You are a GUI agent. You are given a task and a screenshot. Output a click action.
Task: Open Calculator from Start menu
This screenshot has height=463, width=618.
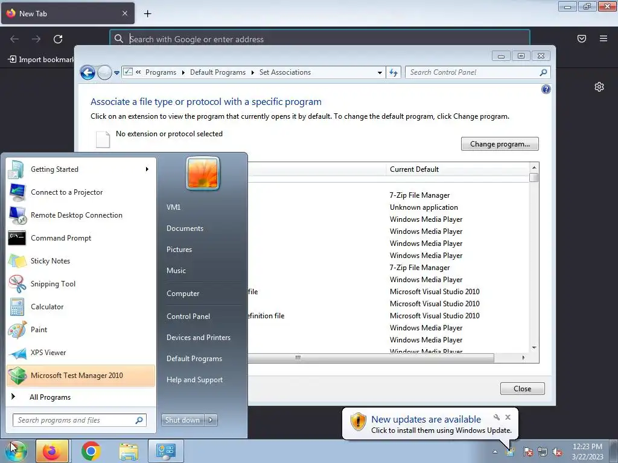[81, 307]
